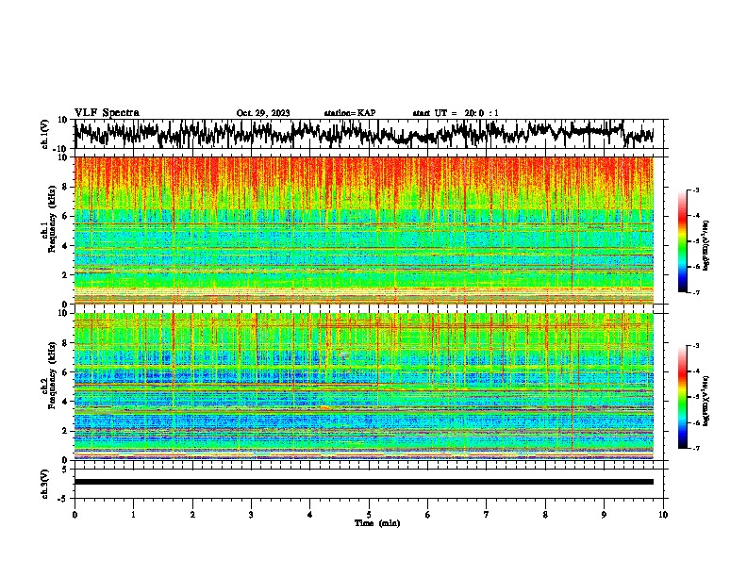Click the "3" tick on the time axis
Image resolution: width=747 pixels, height=577 pixels.
click(251, 515)
